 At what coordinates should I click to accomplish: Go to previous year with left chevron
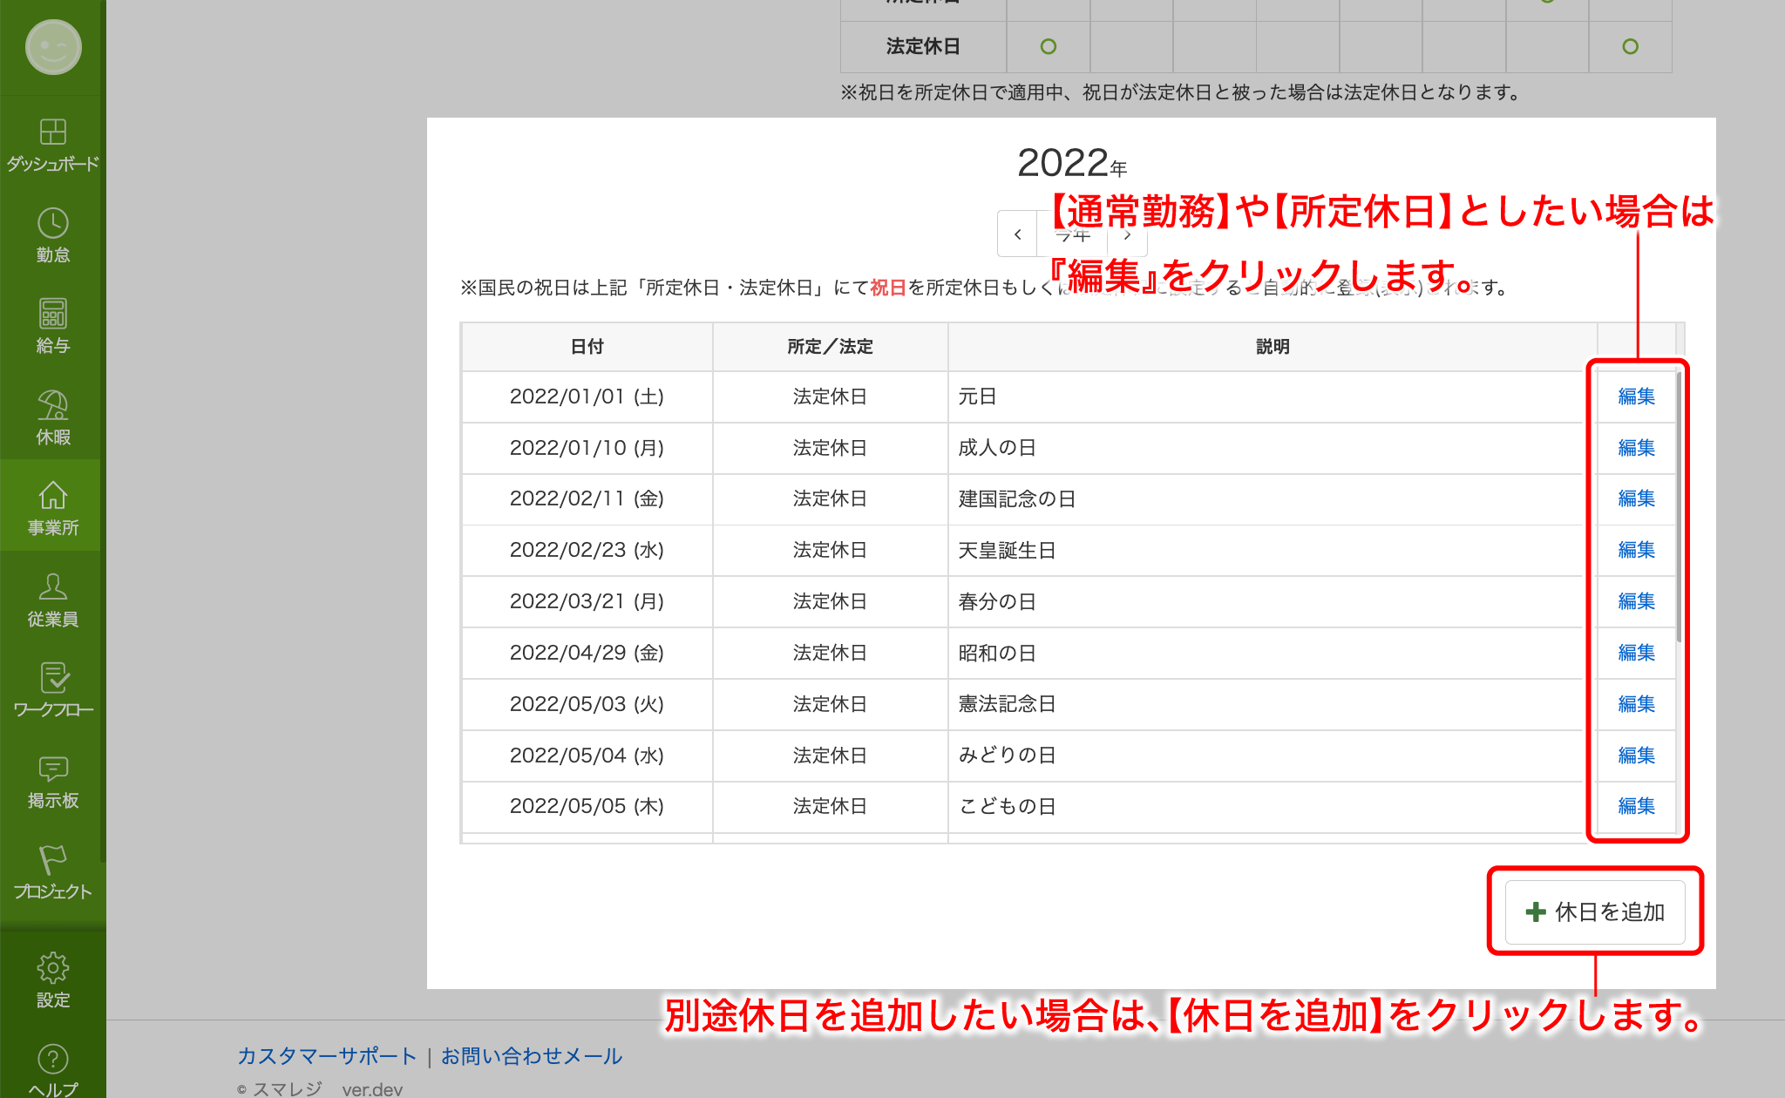point(1017,234)
